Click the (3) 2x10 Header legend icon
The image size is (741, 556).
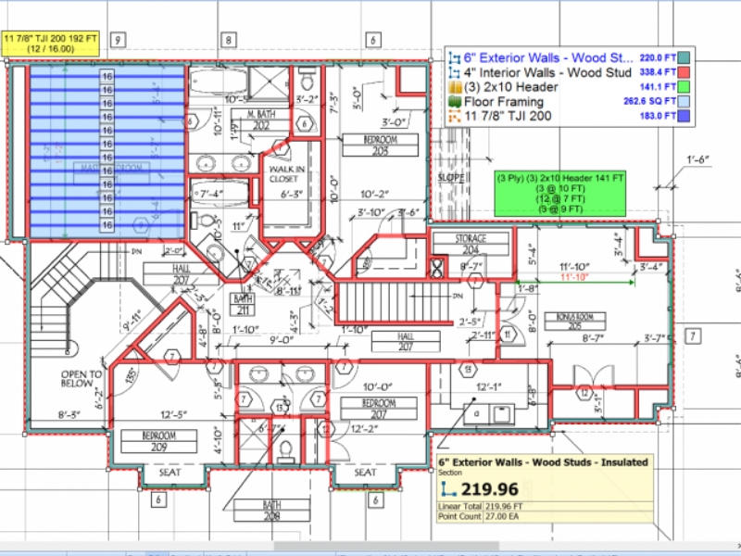click(454, 87)
